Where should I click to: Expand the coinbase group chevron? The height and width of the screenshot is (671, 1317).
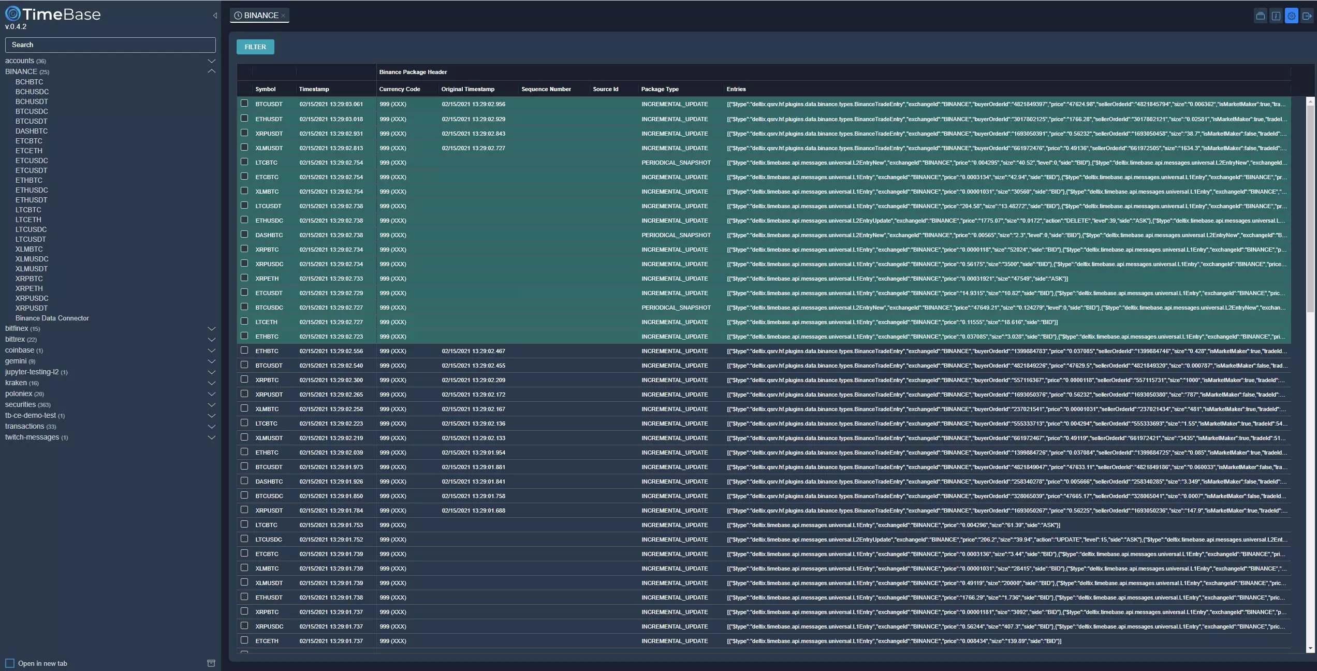(x=211, y=351)
